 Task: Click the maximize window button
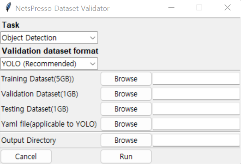point(199,8)
